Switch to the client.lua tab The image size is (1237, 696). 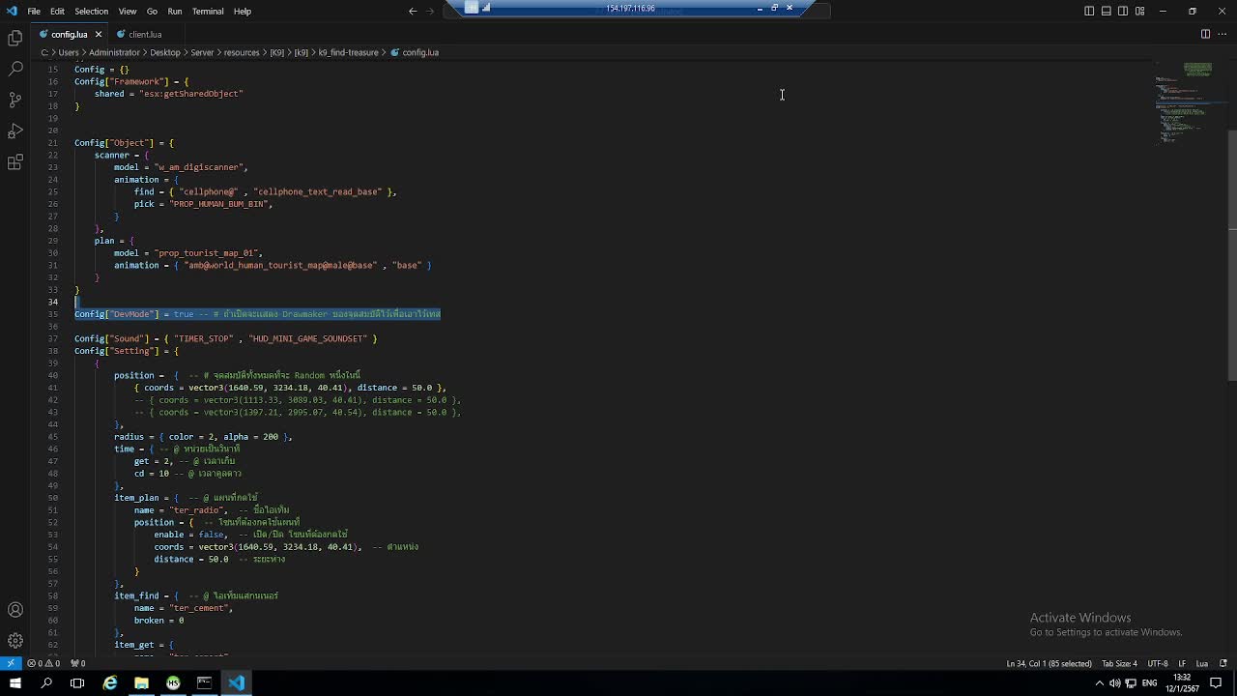click(145, 35)
